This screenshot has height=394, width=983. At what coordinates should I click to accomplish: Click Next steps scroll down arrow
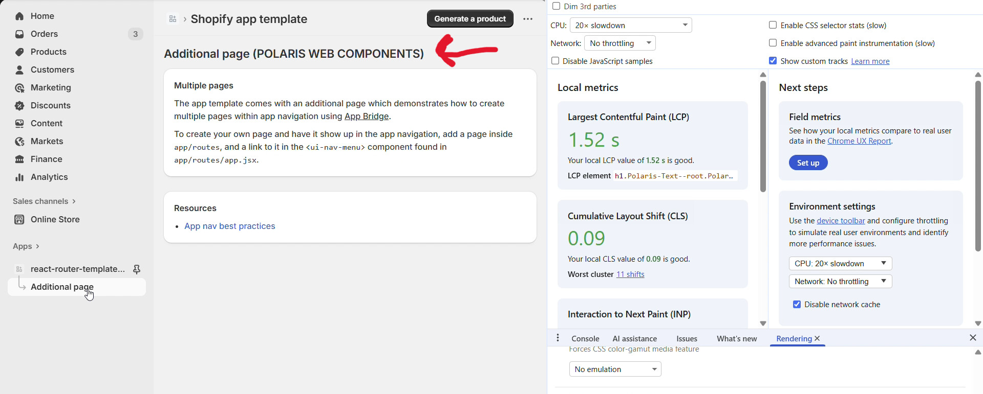click(978, 323)
